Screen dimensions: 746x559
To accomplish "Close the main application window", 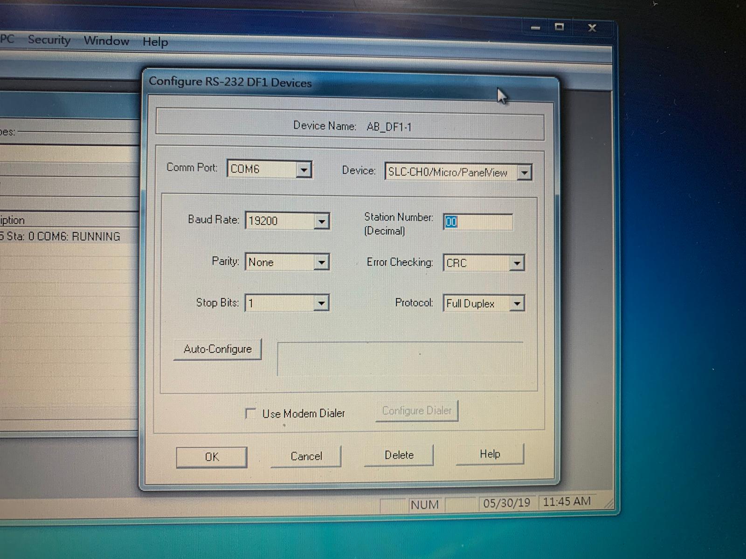I will (x=592, y=28).
